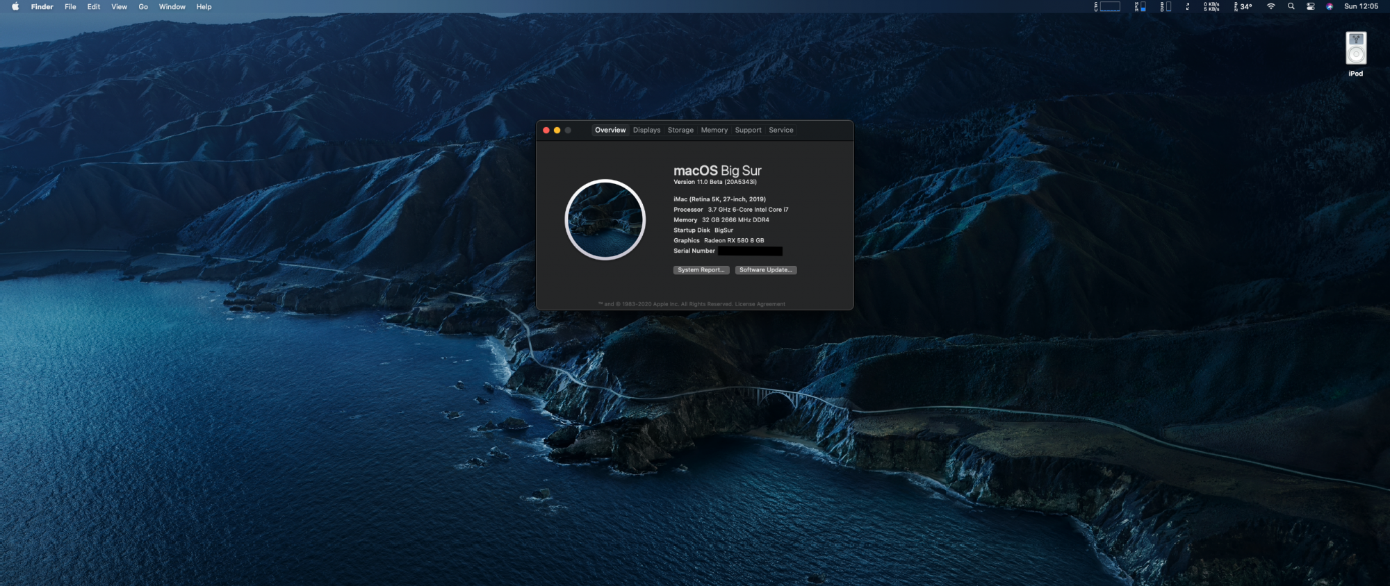Switch to the Displays tab
1390x586 pixels.
tap(647, 130)
